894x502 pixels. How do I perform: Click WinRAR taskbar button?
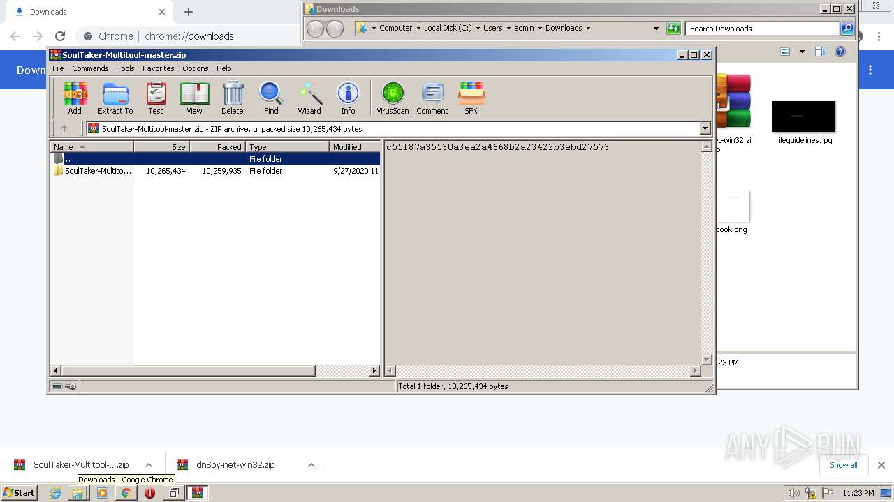pyautogui.click(x=198, y=493)
